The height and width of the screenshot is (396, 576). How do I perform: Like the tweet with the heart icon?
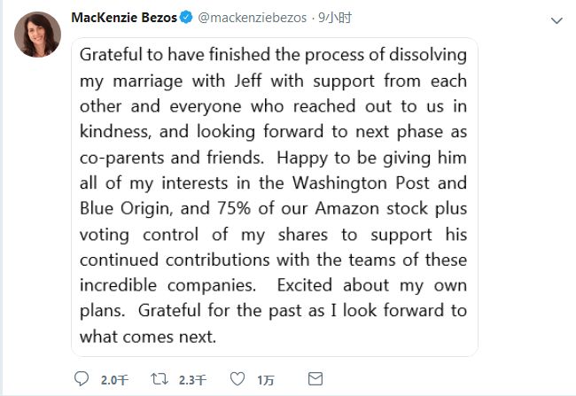[x=237, y=379]
